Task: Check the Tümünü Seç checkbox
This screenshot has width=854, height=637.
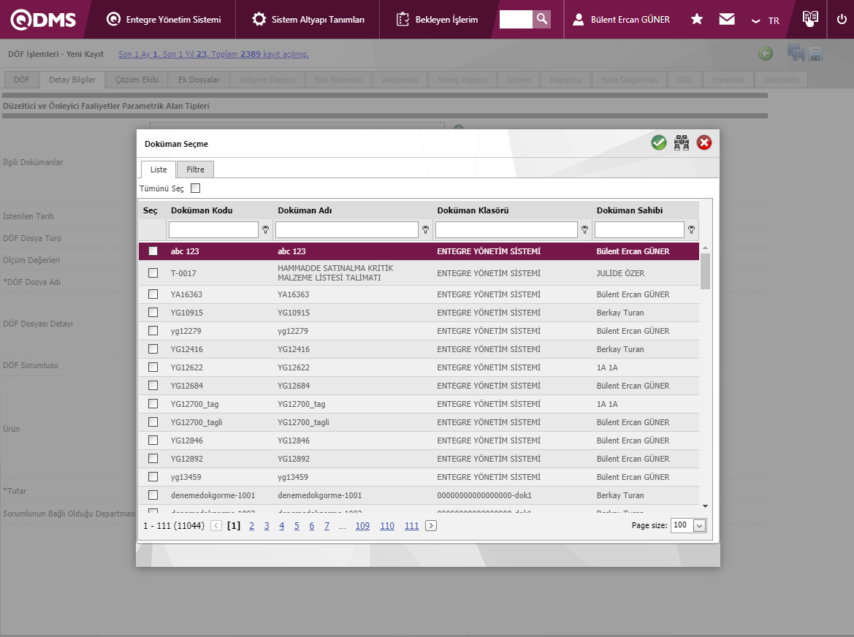Action: (195, 188)
